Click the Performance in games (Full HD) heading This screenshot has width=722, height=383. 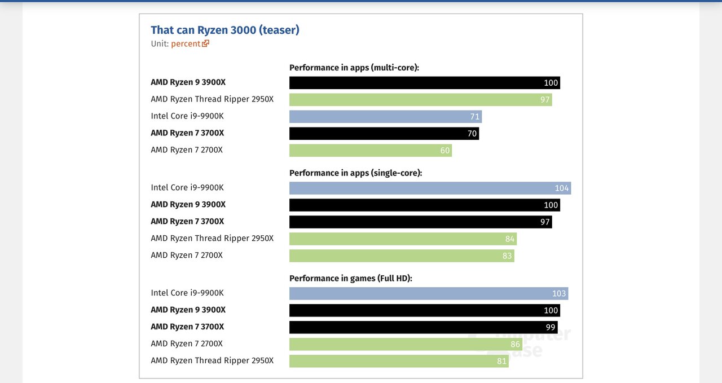(x=351, y=279)
